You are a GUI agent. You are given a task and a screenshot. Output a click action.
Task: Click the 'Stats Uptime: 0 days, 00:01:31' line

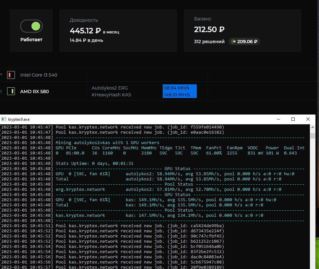[95, 164]
